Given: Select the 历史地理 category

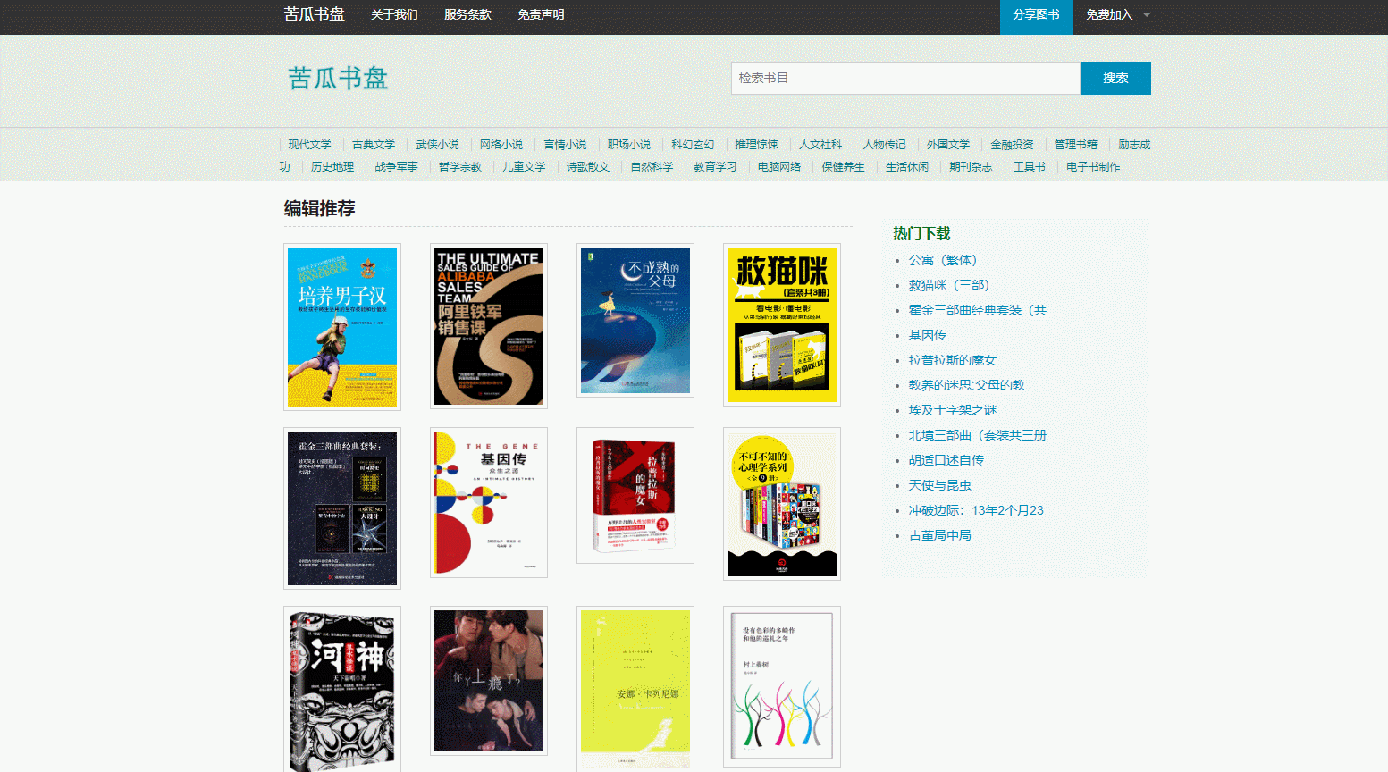Looking at the screenshot, I should pyautogui.click(x=332, y=167).
